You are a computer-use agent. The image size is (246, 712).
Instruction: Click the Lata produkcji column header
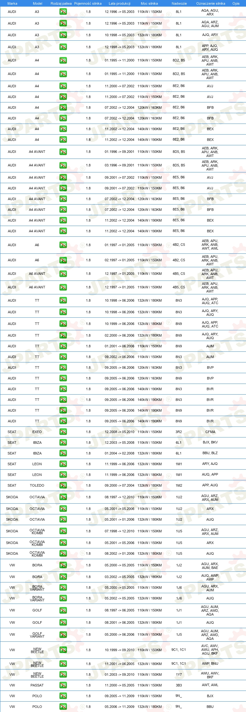click(120, 3)
